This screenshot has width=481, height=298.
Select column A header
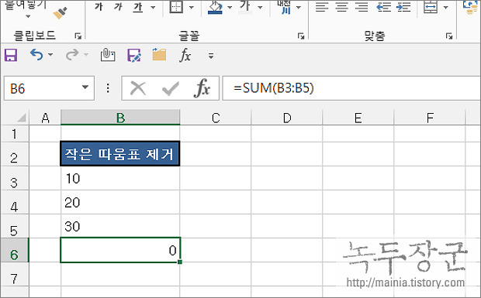click(45, 118)
